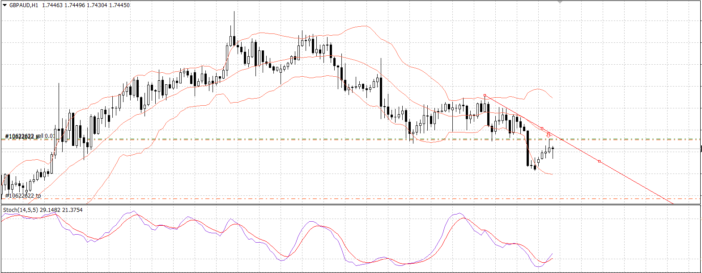Select the tall black bearish candle near the latest bars
Image resolution: width=702 pixels, height=273 pixels.
tap(528, 148)
